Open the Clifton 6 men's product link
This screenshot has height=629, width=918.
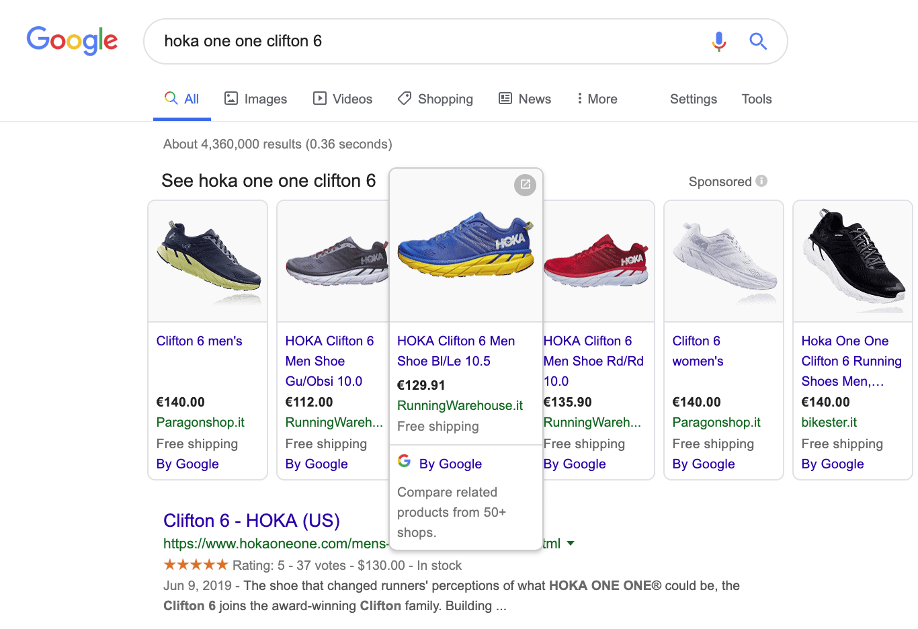[x=200, y=341]
